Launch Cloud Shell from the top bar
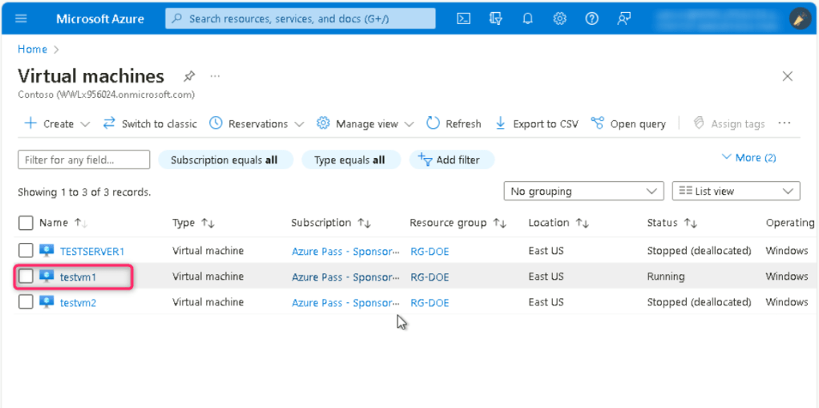The width and height of the screenshot is (819, 408). [463, 18]
